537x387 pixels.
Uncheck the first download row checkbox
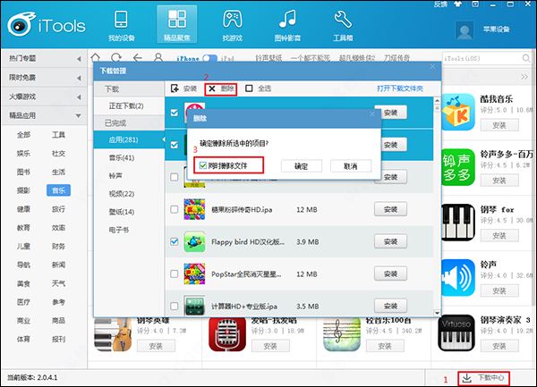point(175,113)
